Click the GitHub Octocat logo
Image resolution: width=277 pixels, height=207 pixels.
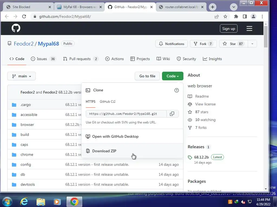(x=16, y=28)
